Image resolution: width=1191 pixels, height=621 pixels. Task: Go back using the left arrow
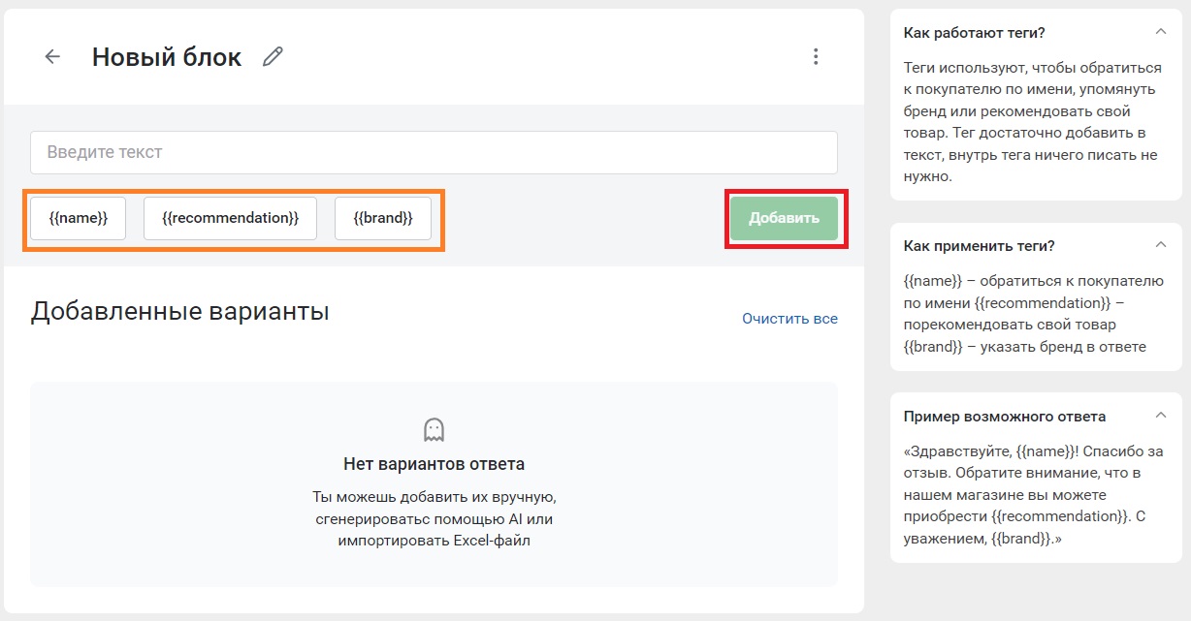pyautogui.click(x=52, y=57)
